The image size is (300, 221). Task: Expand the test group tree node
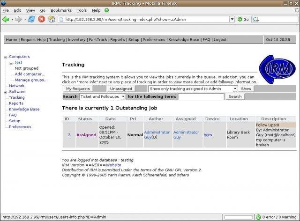coord(11,63)
